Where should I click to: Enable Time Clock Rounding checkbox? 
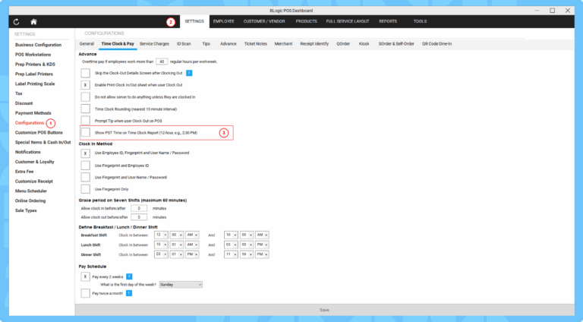(86, 109)
